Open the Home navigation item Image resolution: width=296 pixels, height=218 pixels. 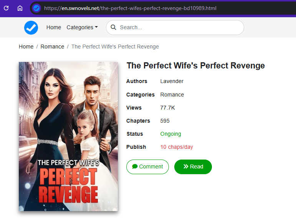click(x=54, y=27)
